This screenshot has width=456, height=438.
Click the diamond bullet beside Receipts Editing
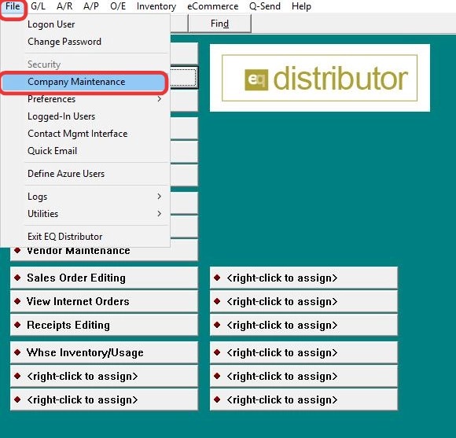click(x=17, y=325)
